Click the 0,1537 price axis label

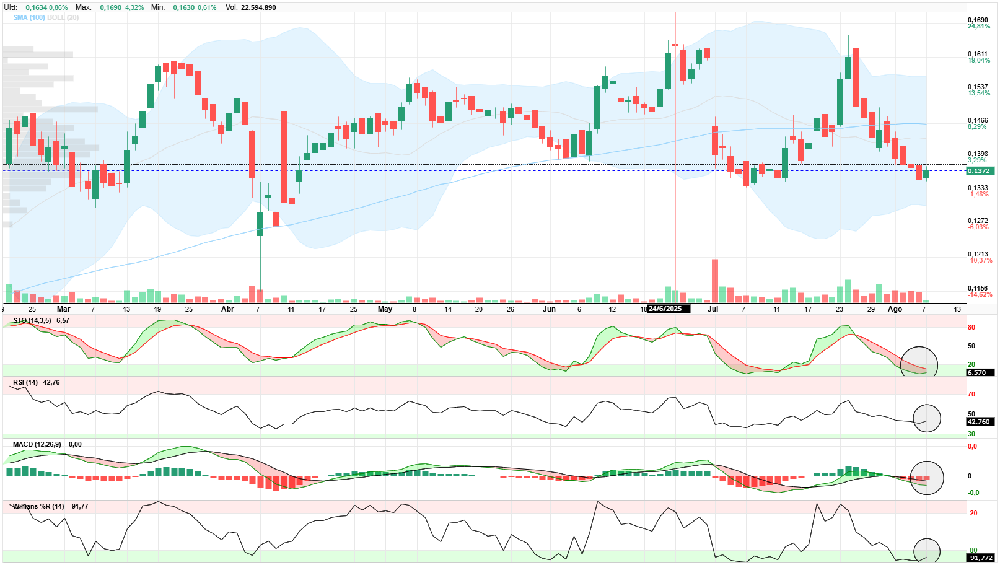click(x=978, y=87)
